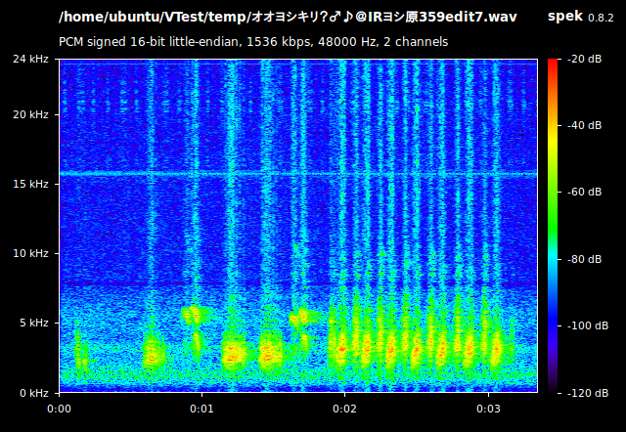
Task: Click the 15 kHz frequency axis label
Action: click(x=30, y=184)
